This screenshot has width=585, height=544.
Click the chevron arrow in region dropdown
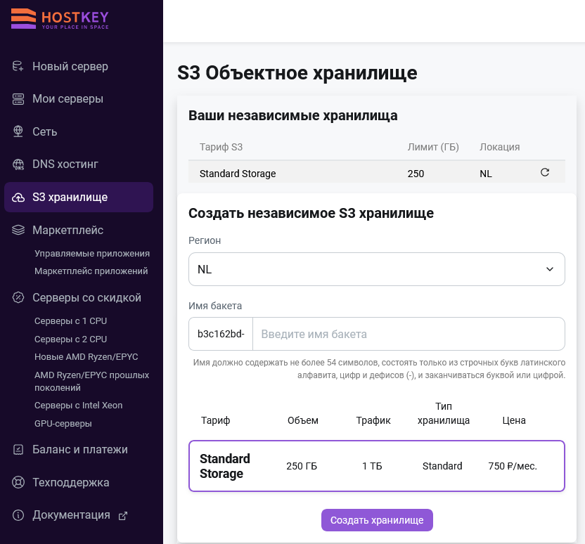click(550, 269)
